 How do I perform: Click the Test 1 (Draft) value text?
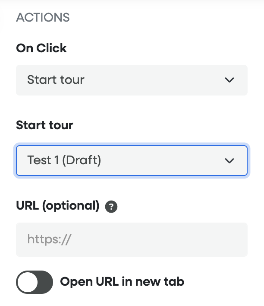point(64,161)
